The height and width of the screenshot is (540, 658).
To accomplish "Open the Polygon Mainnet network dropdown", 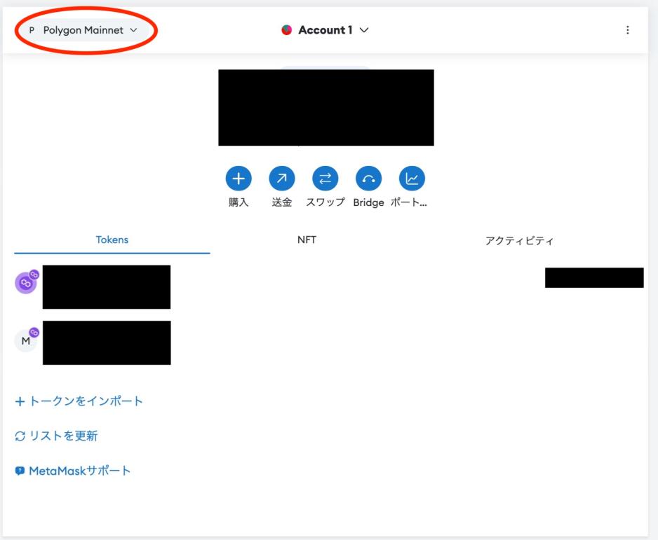I will pyautogui.click(x=83, y=30).
